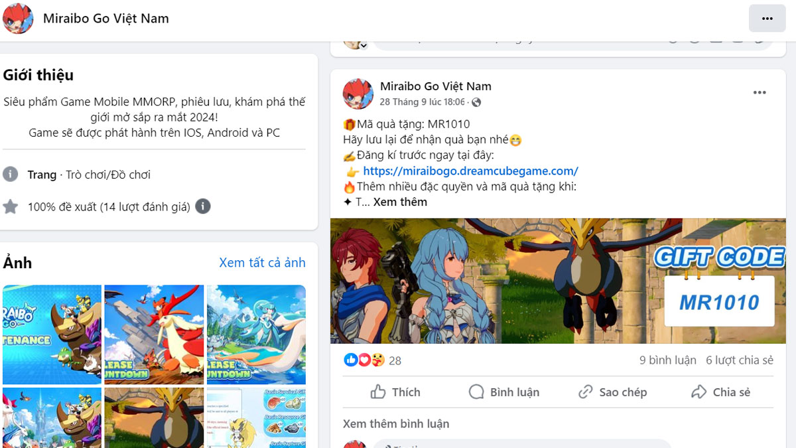
Task: Click the reaction emojis next to 28
Action: click(x=364, y=360)
